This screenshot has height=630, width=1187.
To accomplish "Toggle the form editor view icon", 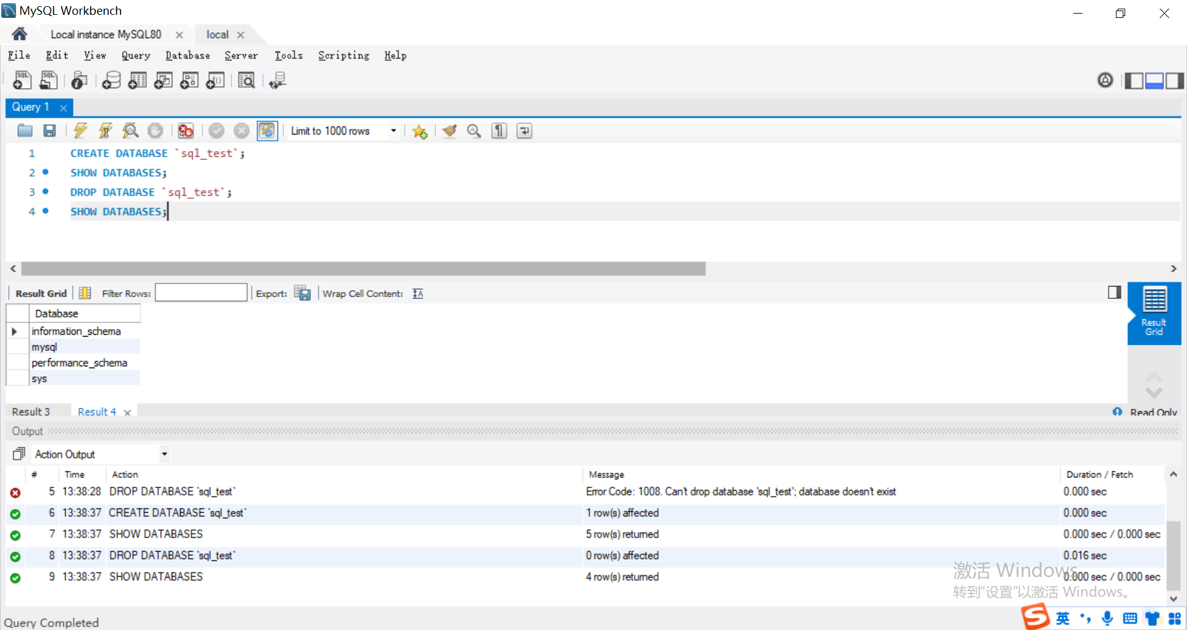I will click(85, 293).
